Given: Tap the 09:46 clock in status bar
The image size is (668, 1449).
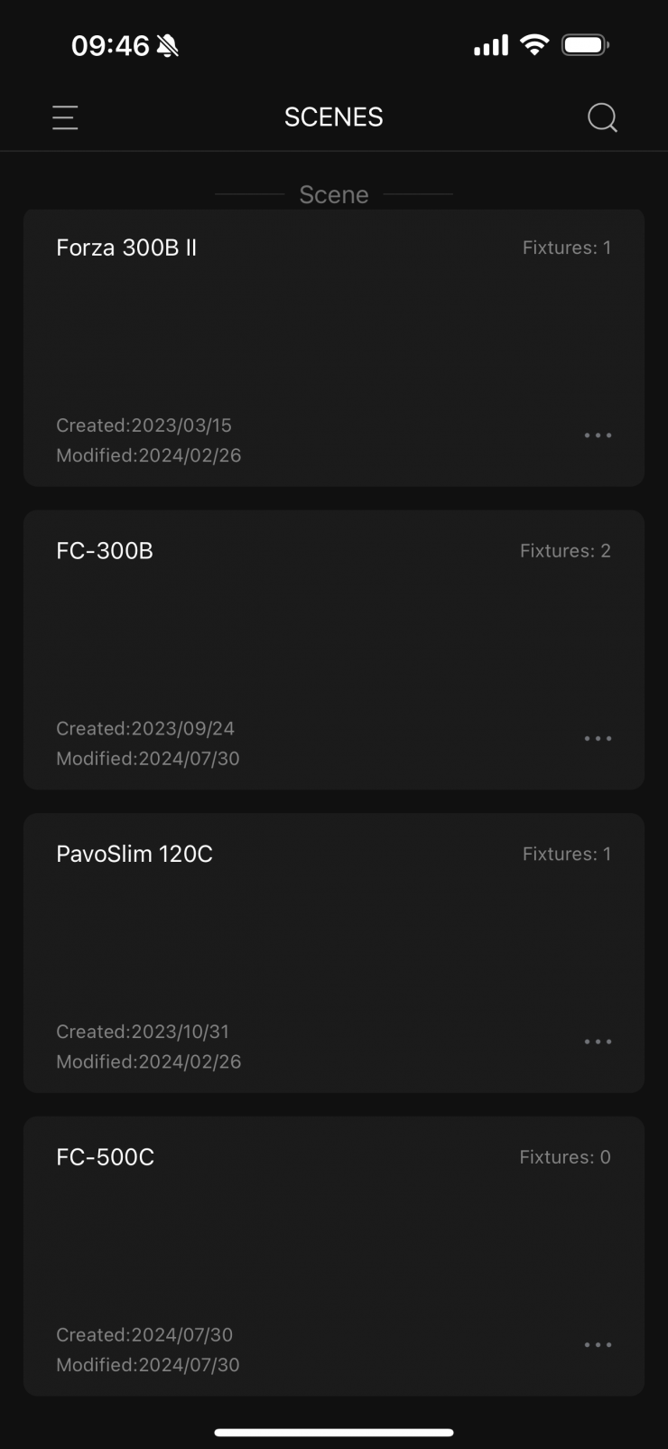Looking at the screenshot, I should click(110, 46).
